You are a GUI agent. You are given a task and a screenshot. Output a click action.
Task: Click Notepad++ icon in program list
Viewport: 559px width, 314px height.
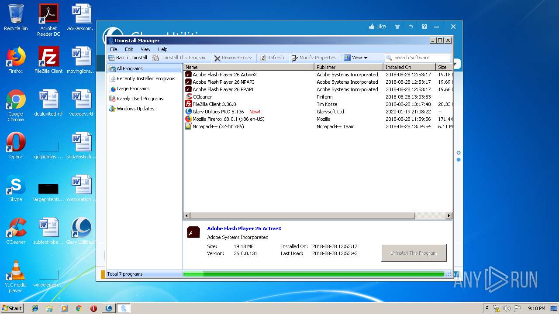pos(189,126)
